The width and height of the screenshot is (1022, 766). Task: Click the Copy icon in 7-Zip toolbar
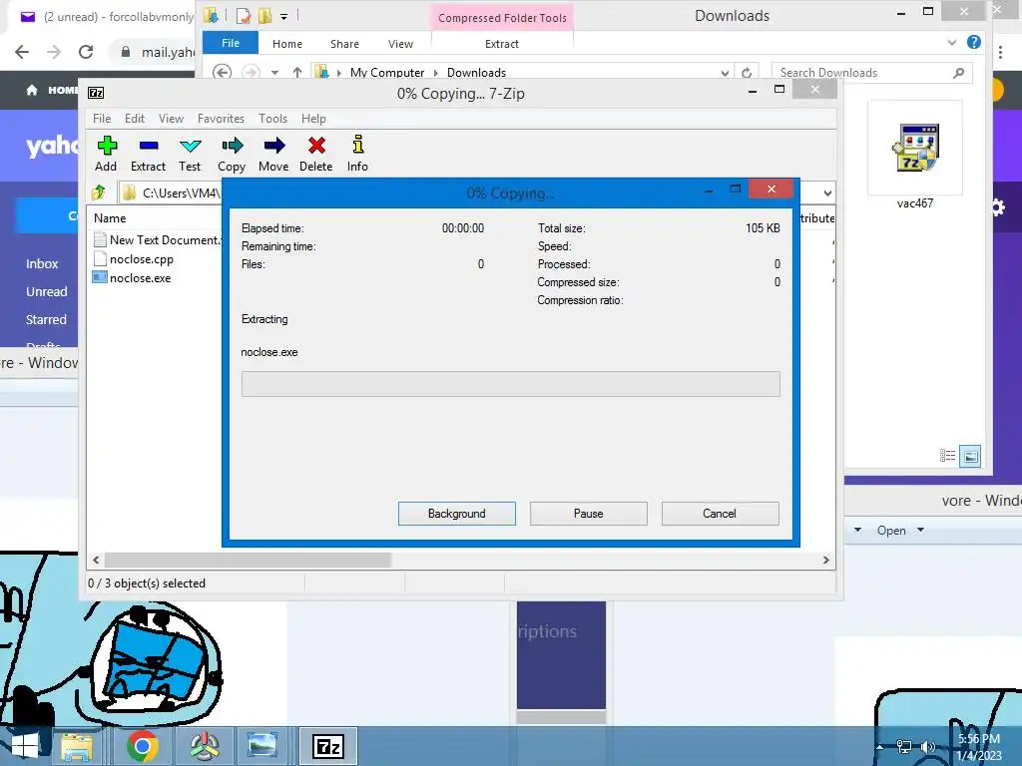tap(232, 146)
